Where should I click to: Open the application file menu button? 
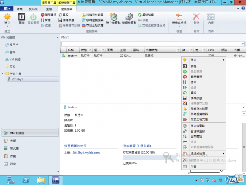(7, 9)
